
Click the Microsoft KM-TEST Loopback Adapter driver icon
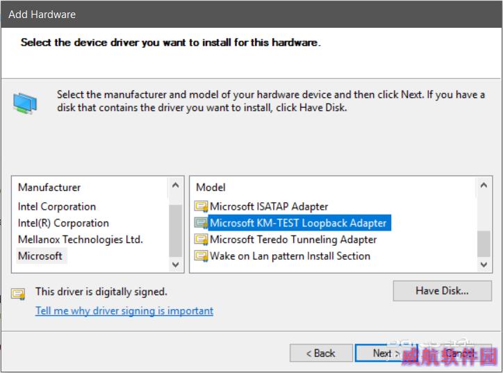(201, 223)
